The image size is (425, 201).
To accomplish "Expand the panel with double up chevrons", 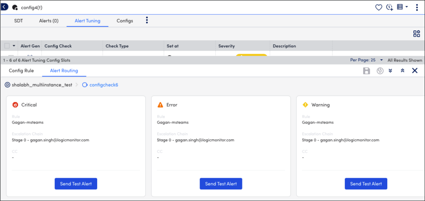I will click(x=402, y=71).
